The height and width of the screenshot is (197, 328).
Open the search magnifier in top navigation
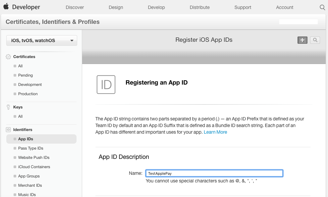tap(322, 7)
